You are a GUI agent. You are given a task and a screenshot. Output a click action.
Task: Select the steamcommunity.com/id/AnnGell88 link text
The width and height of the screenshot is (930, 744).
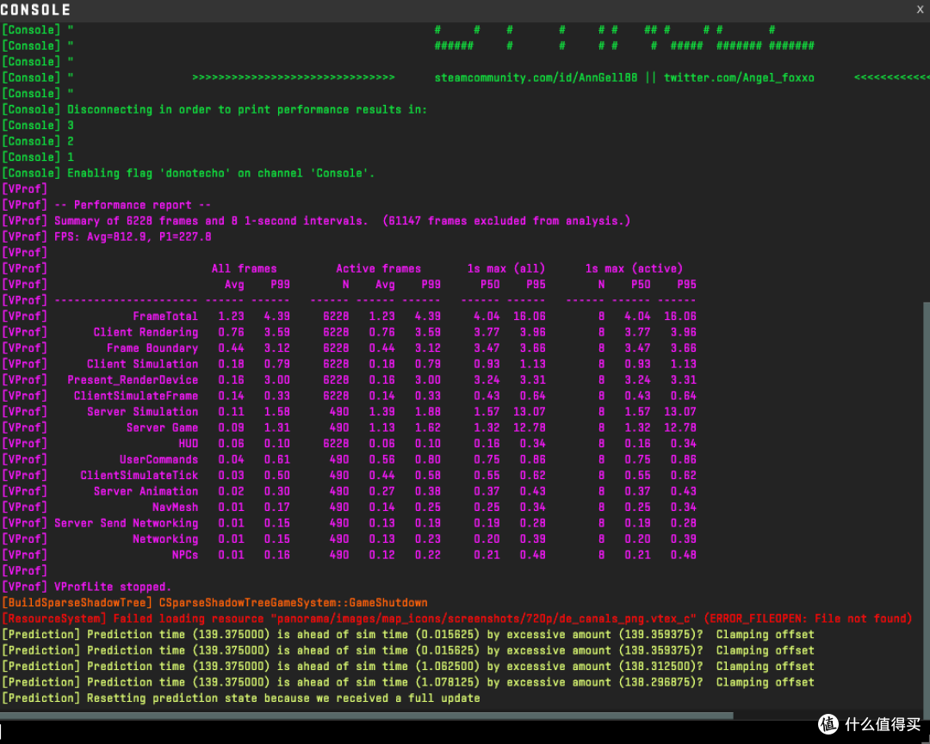536,77
